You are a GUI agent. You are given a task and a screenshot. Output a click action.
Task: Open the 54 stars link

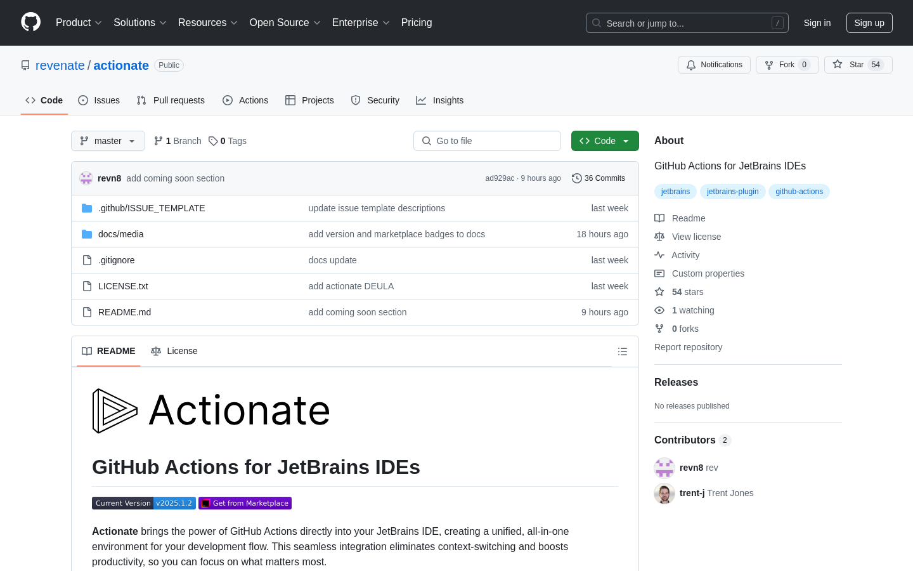(679, 292)
